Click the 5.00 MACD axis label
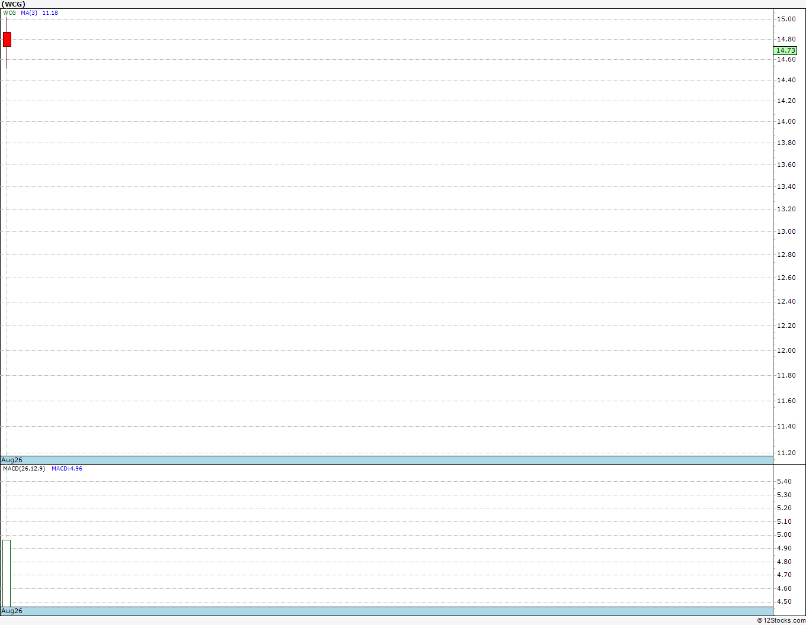Screen dimensions: 806x625 pyautogui.click(x=784, y=534)
